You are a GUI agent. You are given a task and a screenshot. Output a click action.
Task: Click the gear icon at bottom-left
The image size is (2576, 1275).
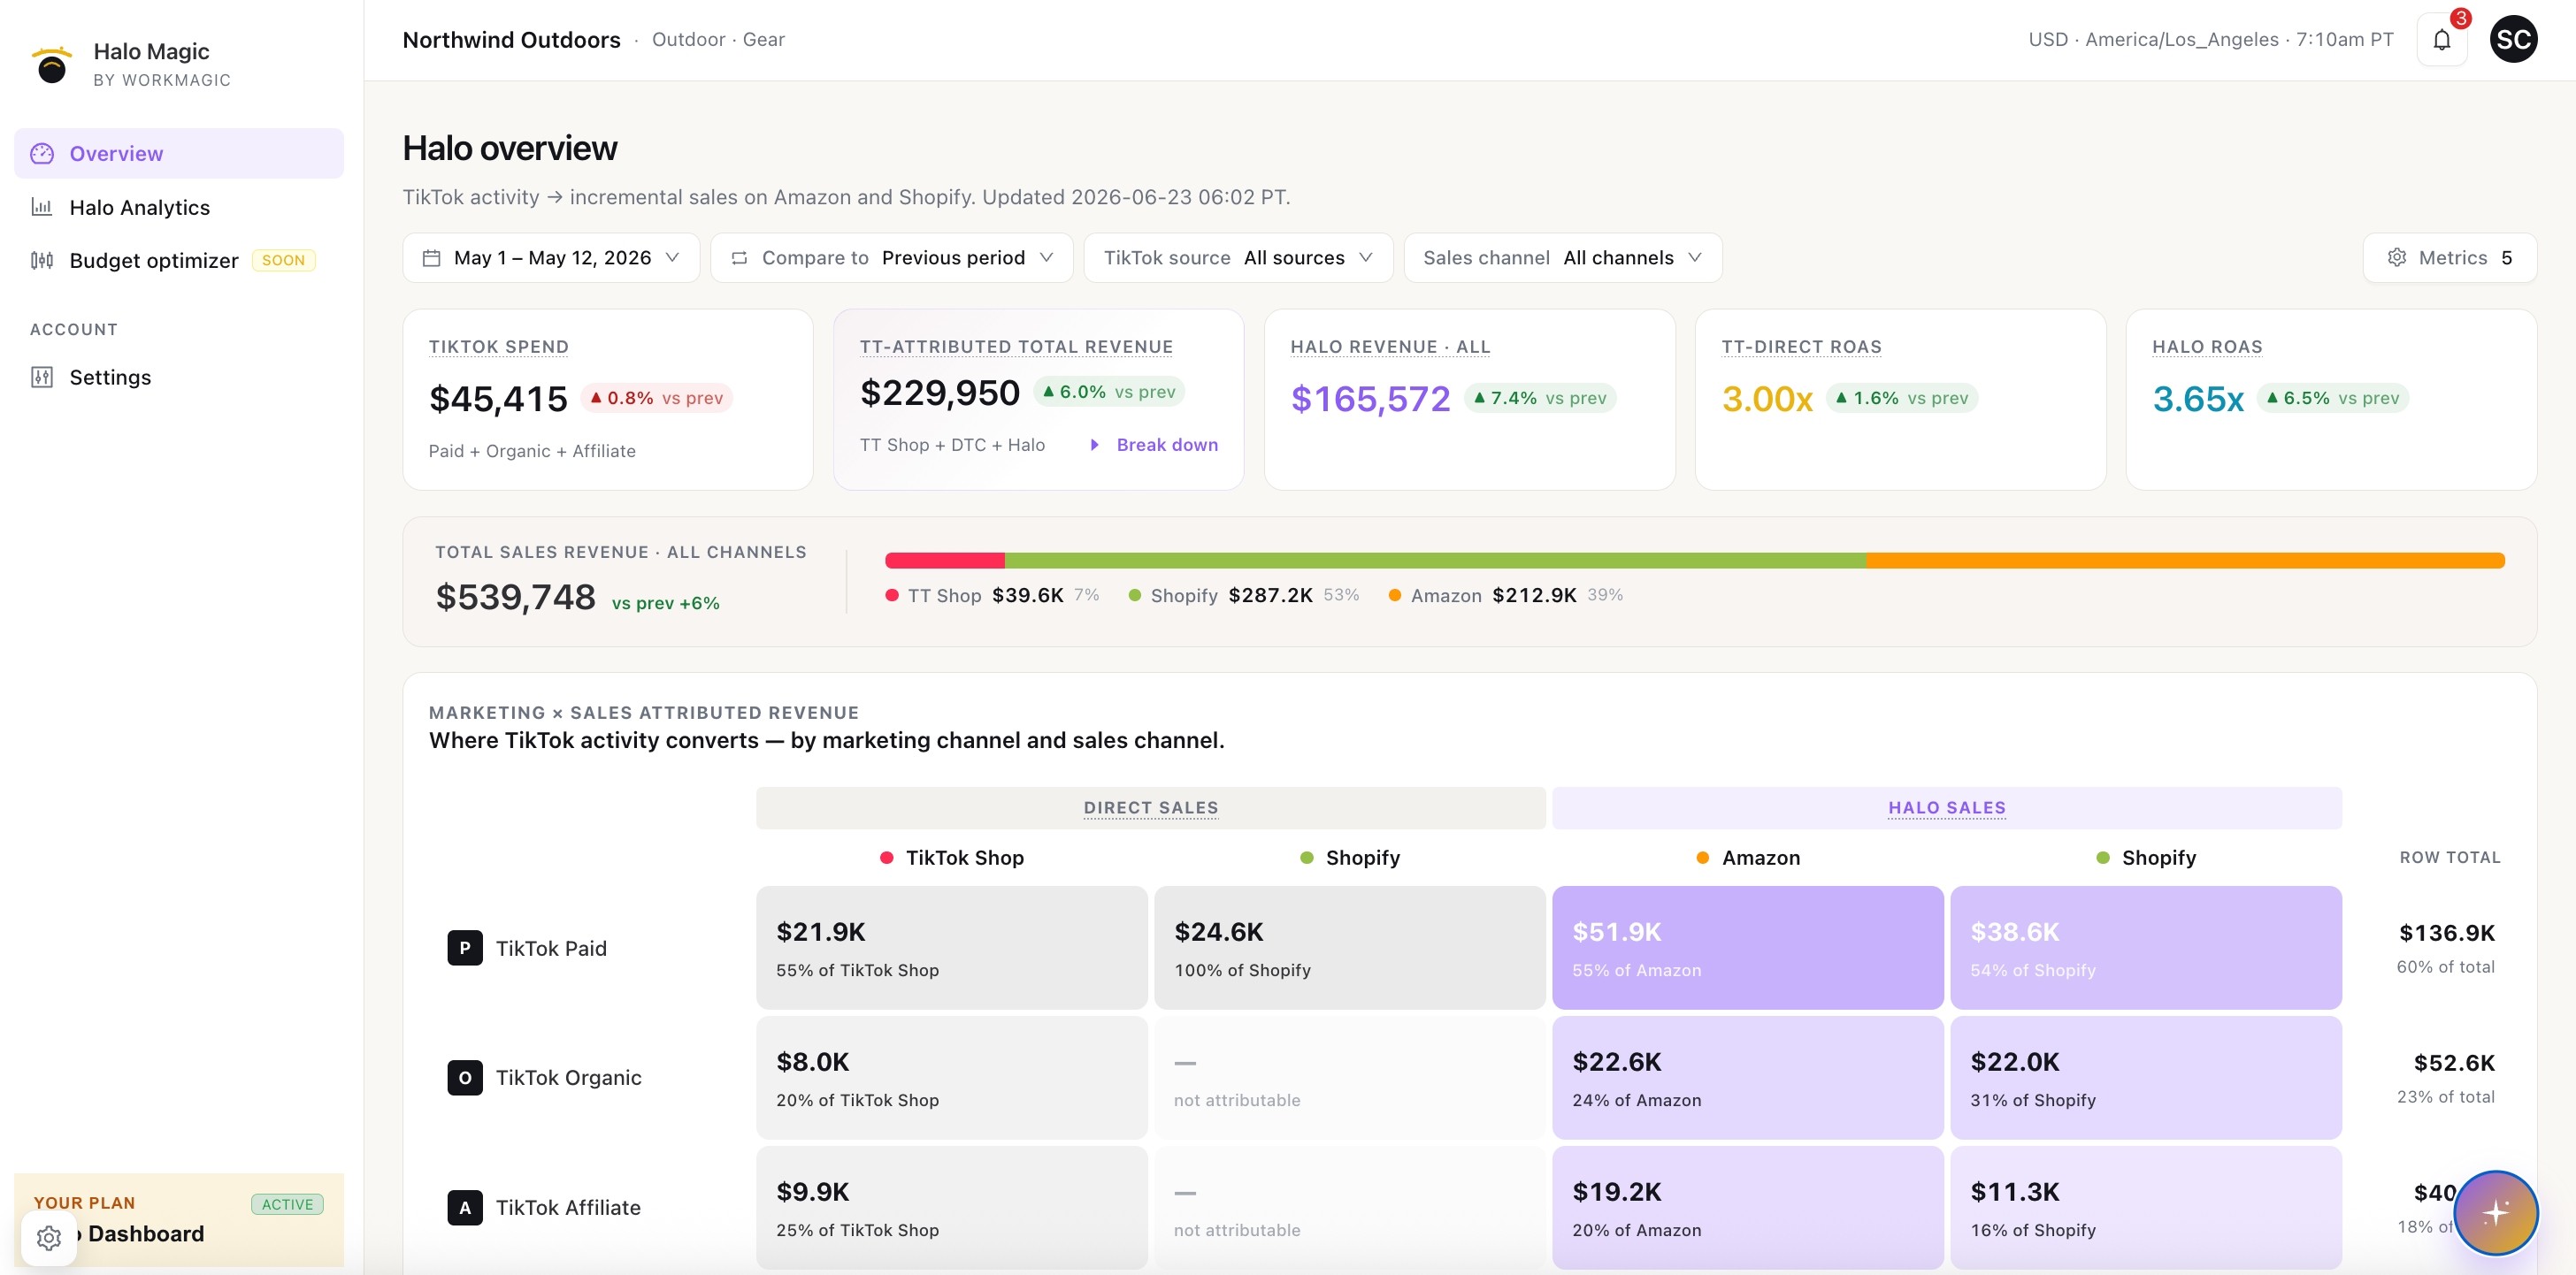[49, 1237]
